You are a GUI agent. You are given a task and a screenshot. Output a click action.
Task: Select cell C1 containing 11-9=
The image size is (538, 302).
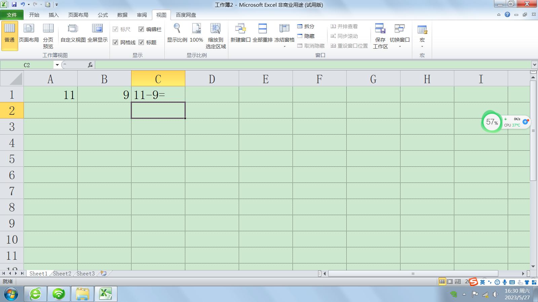click(158, 95)
